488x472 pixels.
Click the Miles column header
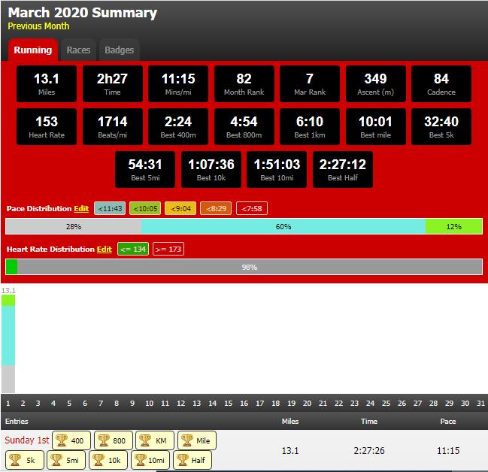[x=290, y=422]
